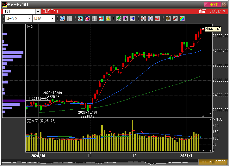Expand the 日足 timeframe dropdown

pyautogui.click(x=53, y=19)
